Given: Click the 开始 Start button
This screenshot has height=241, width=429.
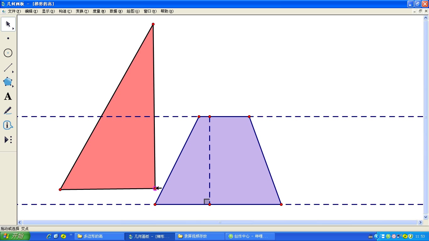Looking at the screenshot, I should 15,236.
